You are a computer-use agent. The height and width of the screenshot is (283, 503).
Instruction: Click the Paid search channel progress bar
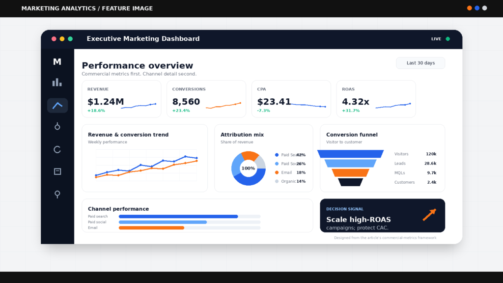click(190, 217)
